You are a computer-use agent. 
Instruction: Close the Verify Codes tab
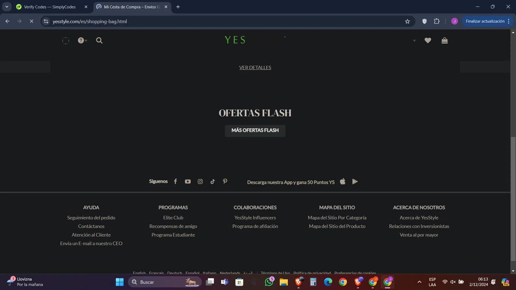pos(86,7)
